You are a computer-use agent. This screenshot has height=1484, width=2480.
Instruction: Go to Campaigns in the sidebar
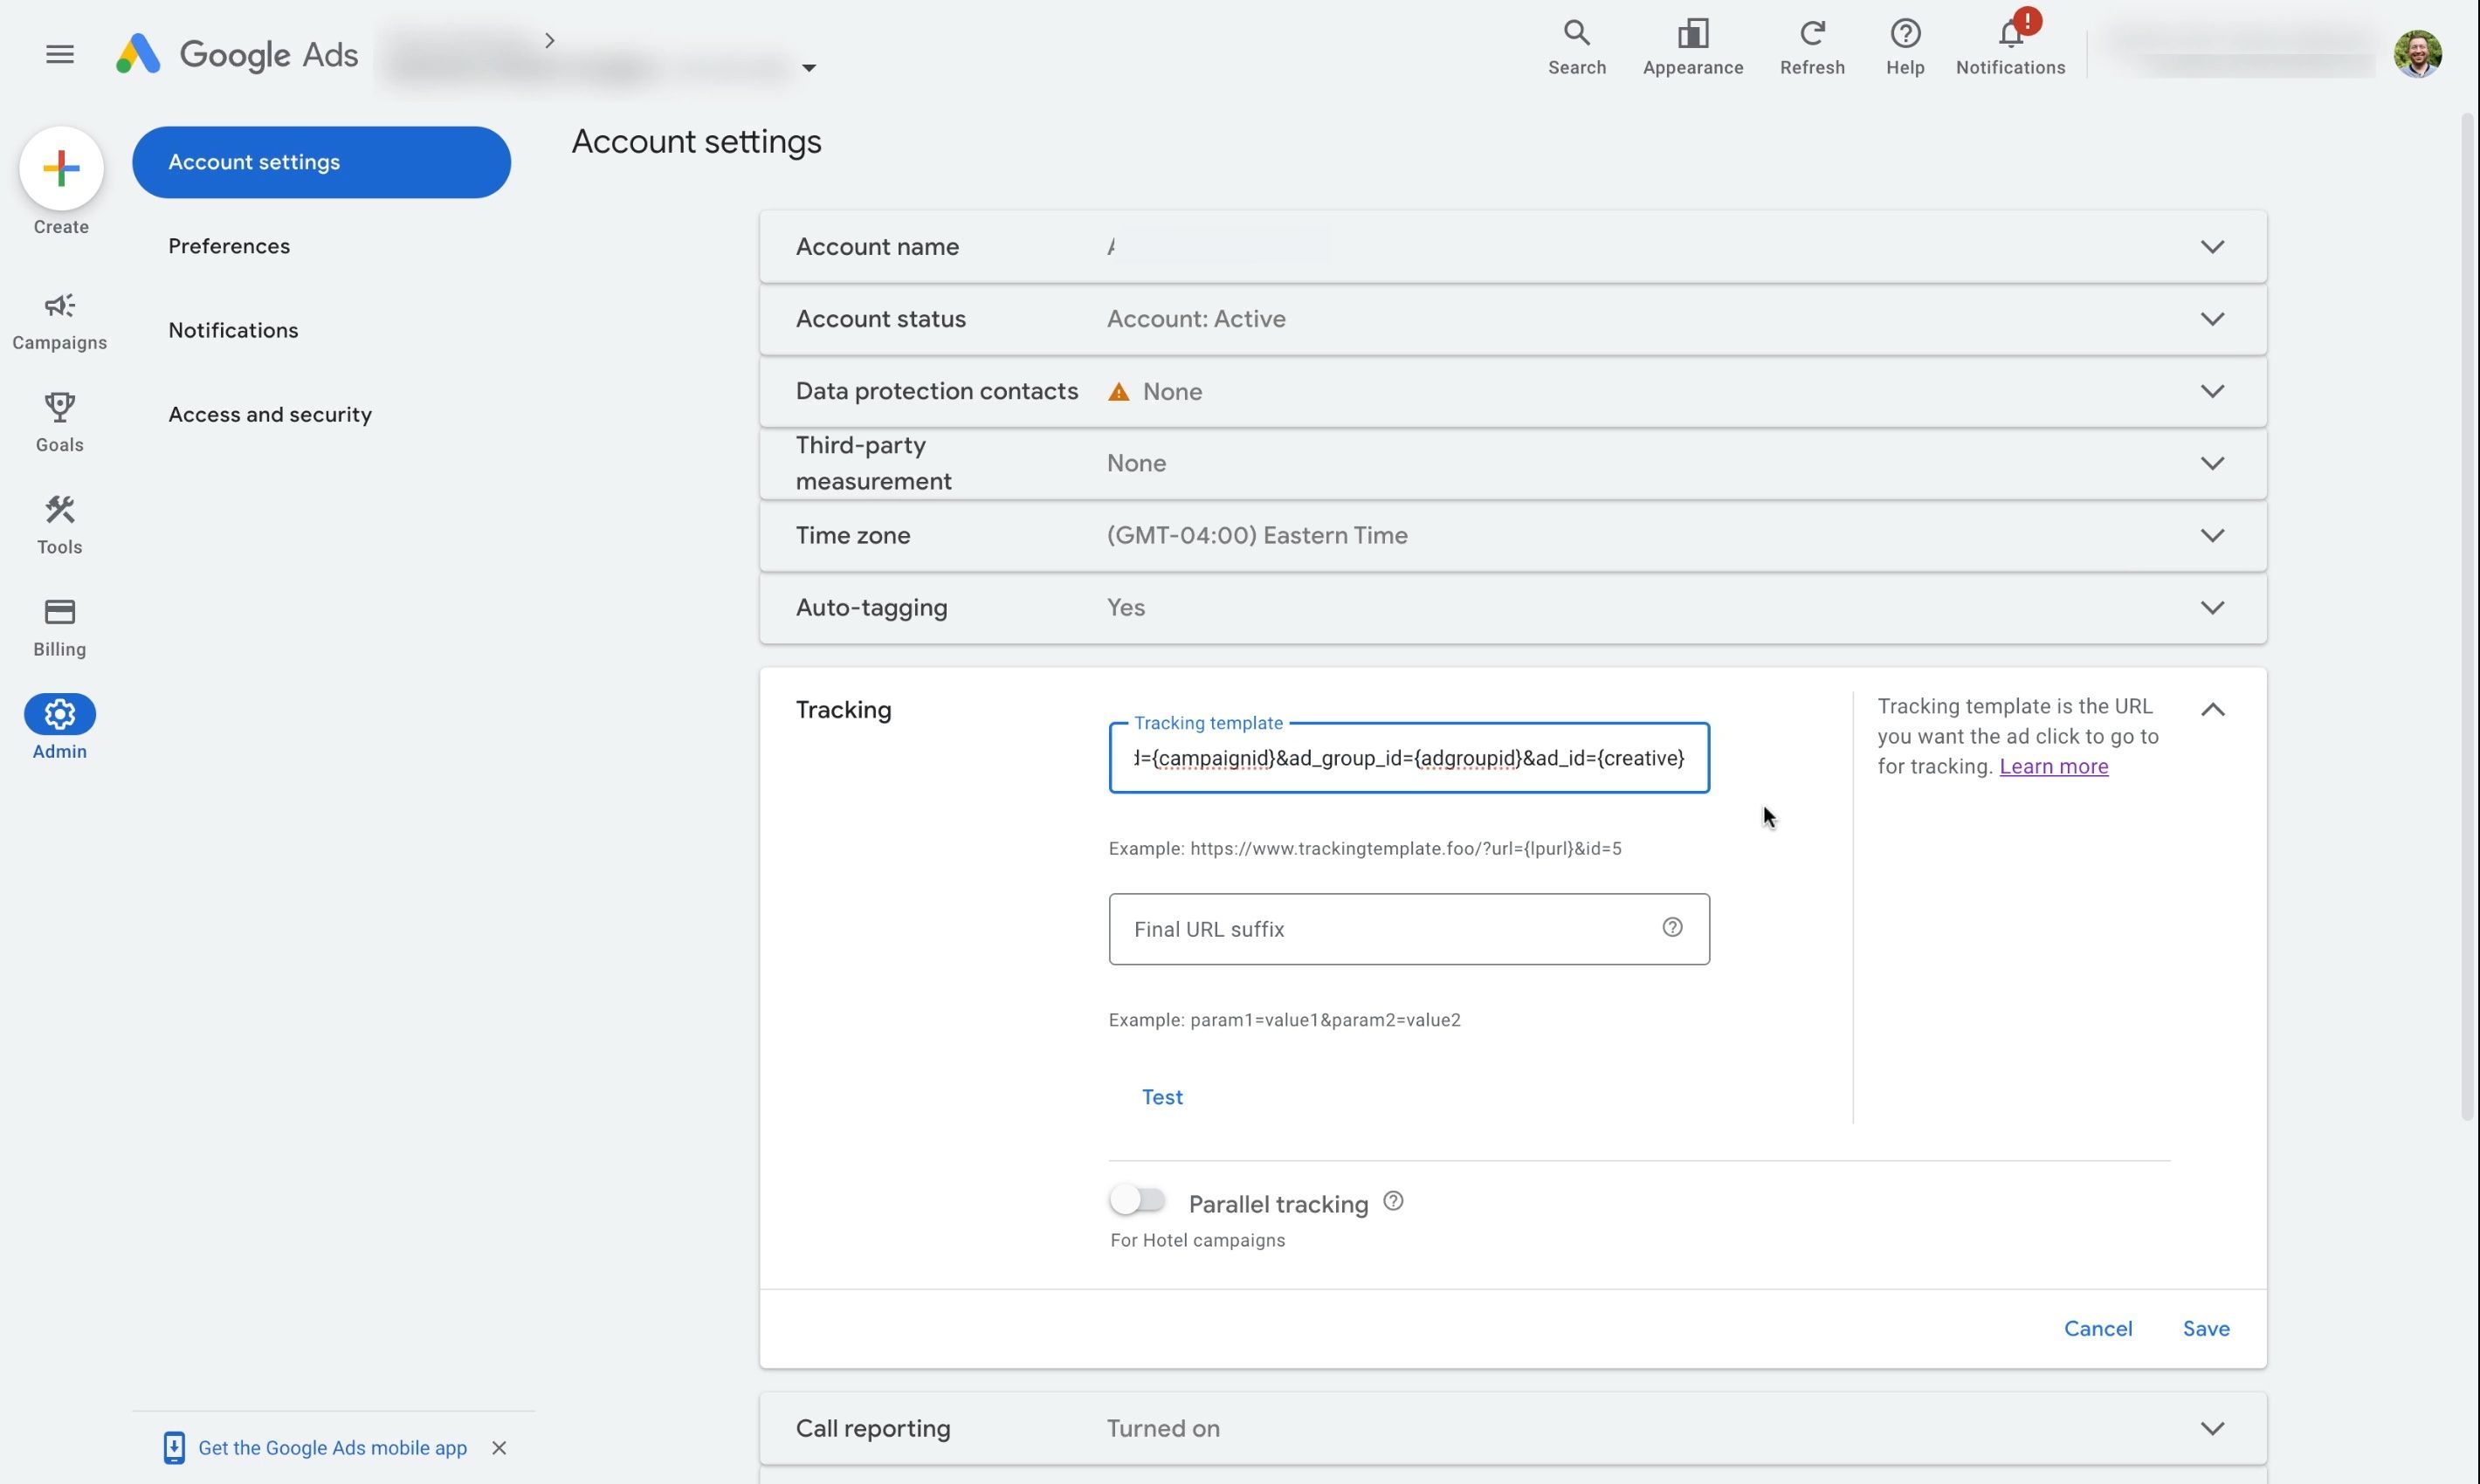59,321
